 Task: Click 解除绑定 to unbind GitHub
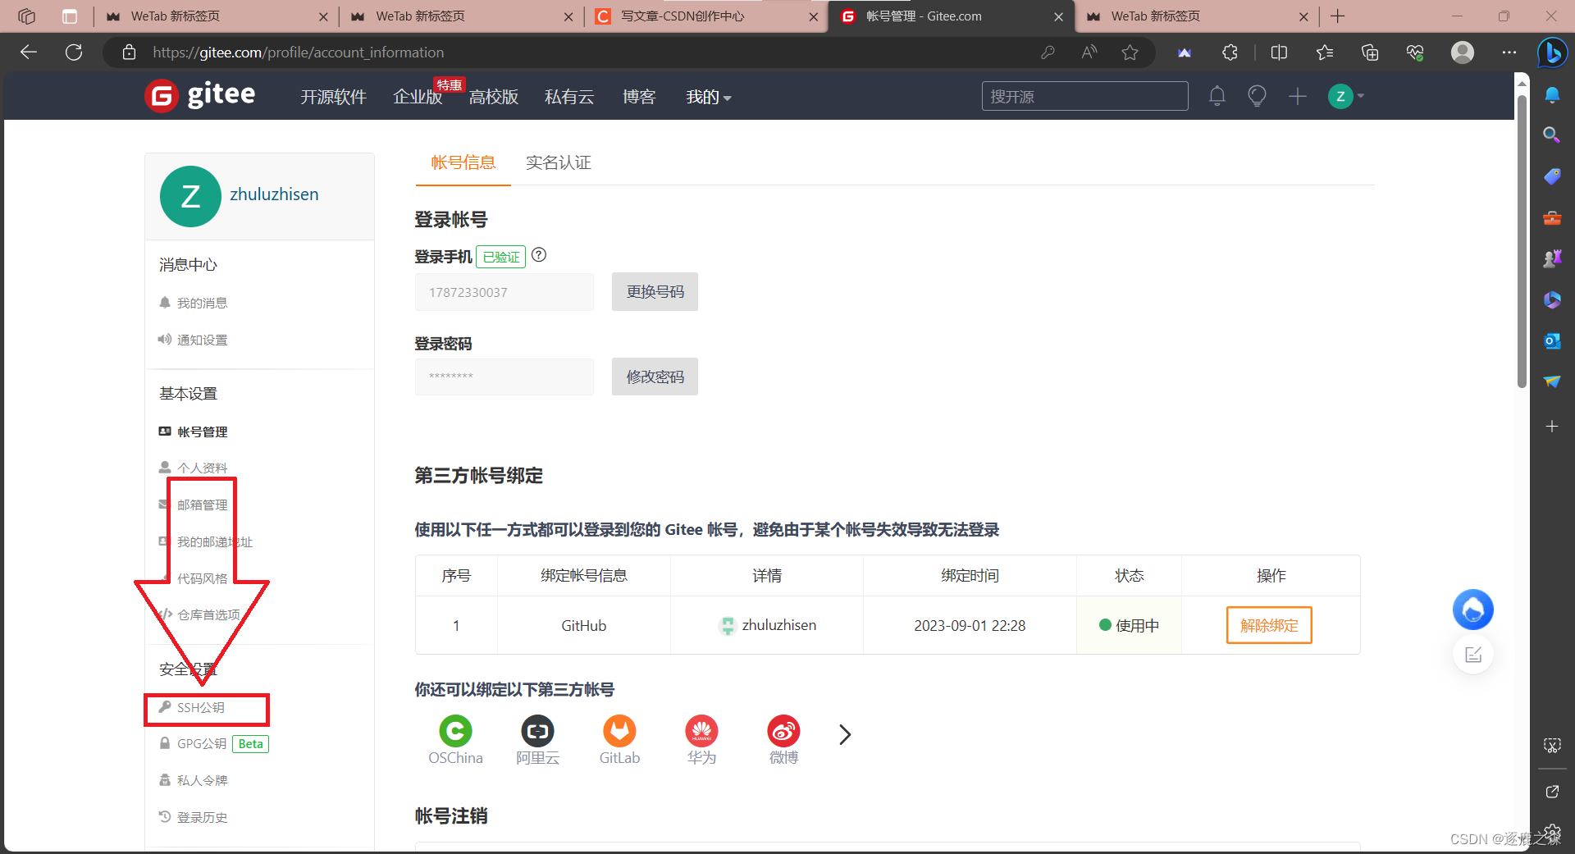(1268, 625)
